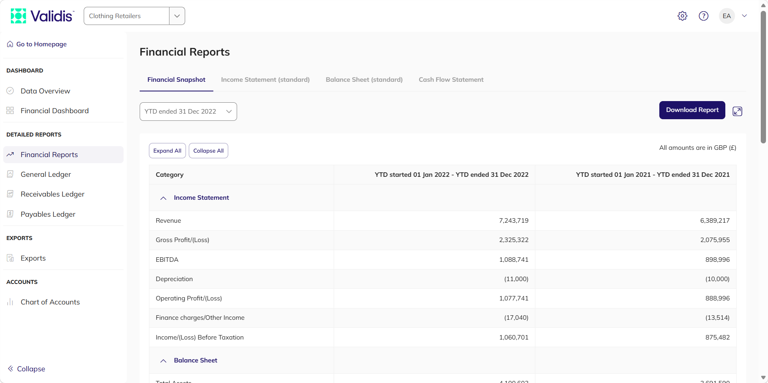The height and width of the screenshot is (383, 768).
Task: Click the Financial Dashboard grid icon
Action: [10, 111]
